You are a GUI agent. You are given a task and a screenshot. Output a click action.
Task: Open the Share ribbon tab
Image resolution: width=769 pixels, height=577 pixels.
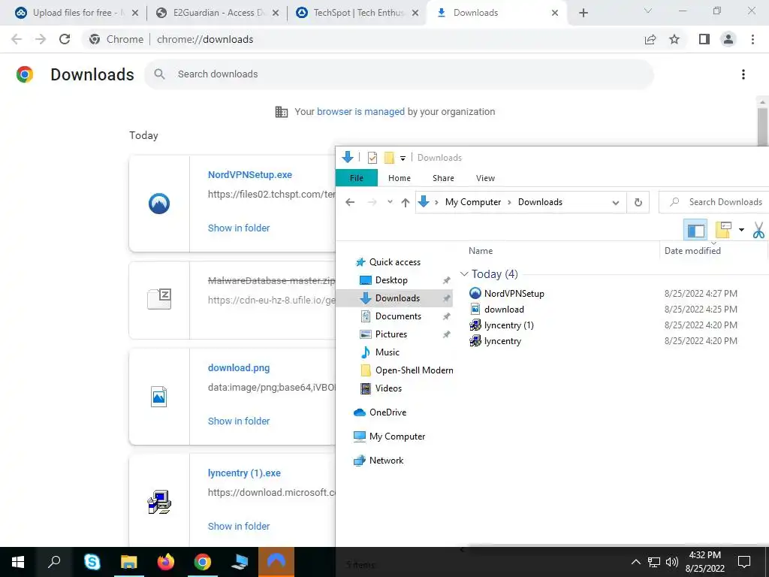point(443,178)
